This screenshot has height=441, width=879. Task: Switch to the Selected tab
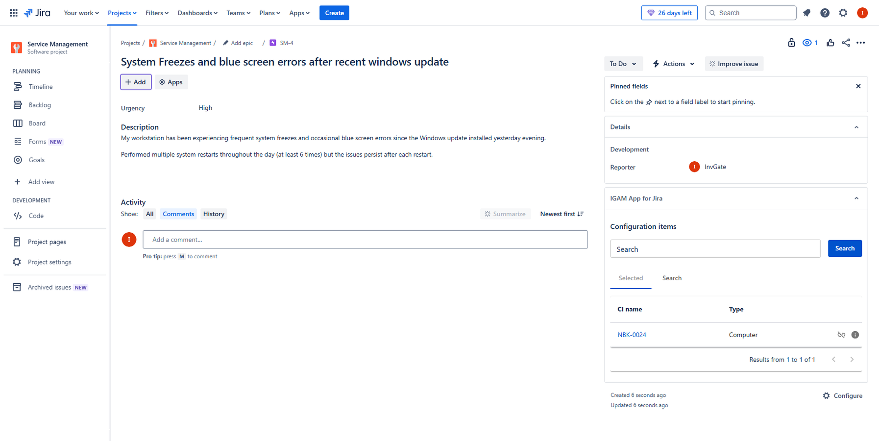(x=631, y=278)
